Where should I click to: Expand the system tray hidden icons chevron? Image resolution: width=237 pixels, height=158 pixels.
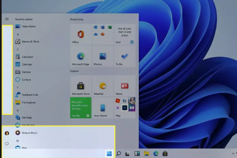pos(233,154)
